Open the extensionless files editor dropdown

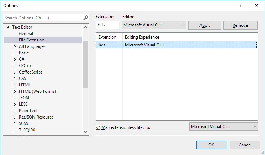point(223,127)
